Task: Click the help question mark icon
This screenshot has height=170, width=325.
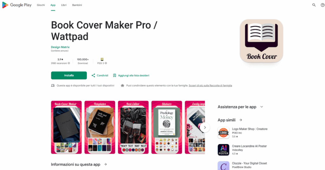Action: click(322, 5)
